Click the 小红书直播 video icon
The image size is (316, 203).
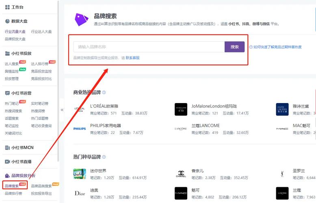click(7, 162)
